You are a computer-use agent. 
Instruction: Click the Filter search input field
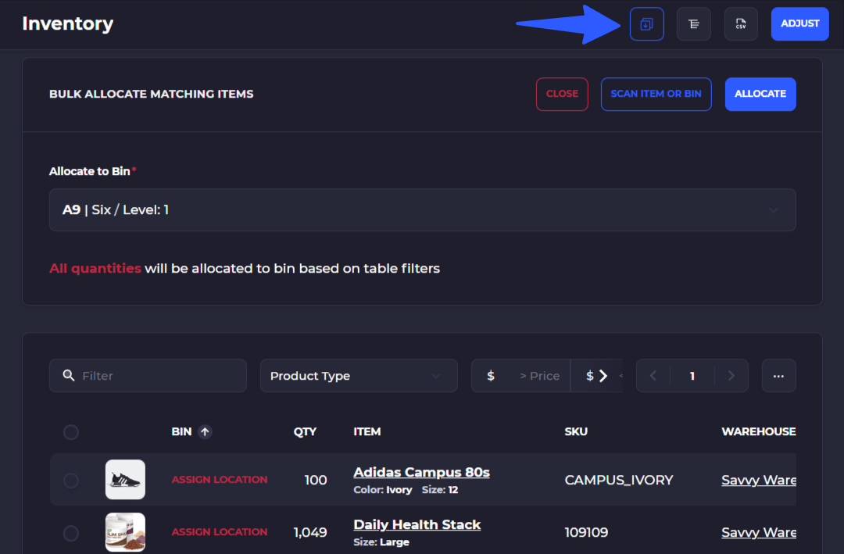click(148, 376)
